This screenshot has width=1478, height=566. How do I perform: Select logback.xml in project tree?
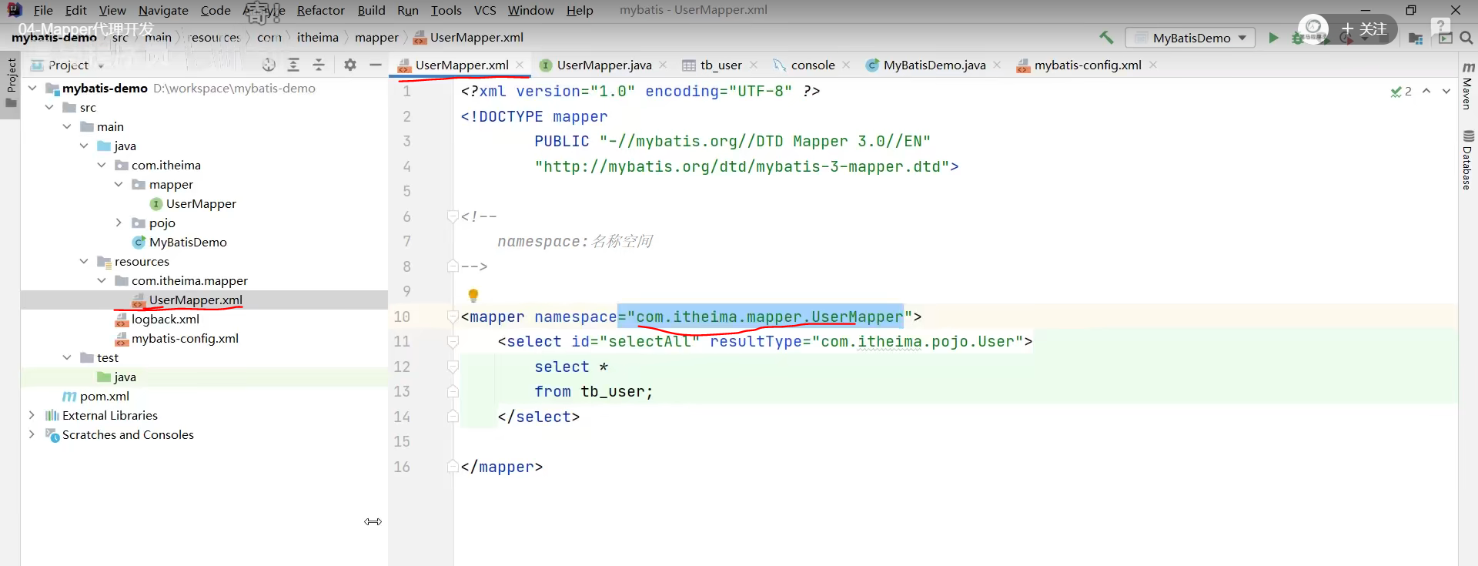coord(165,319)
